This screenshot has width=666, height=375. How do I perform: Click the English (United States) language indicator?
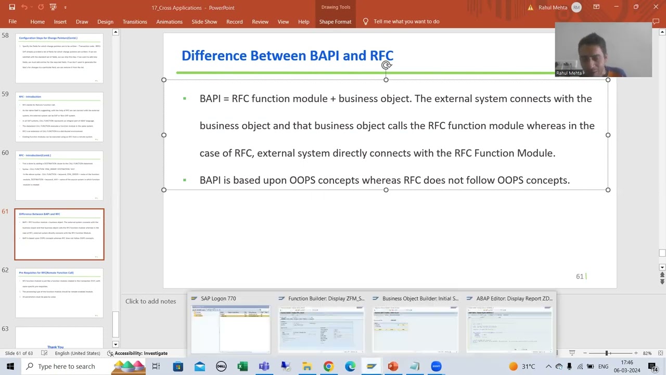[78, 353]
